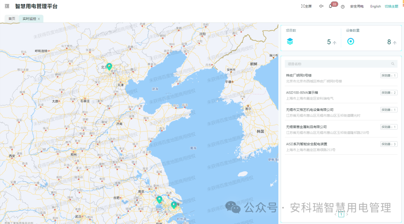Click the search magnifier in 项目名称 field
This screenshot has height=224, width=404.
(393, 64)
